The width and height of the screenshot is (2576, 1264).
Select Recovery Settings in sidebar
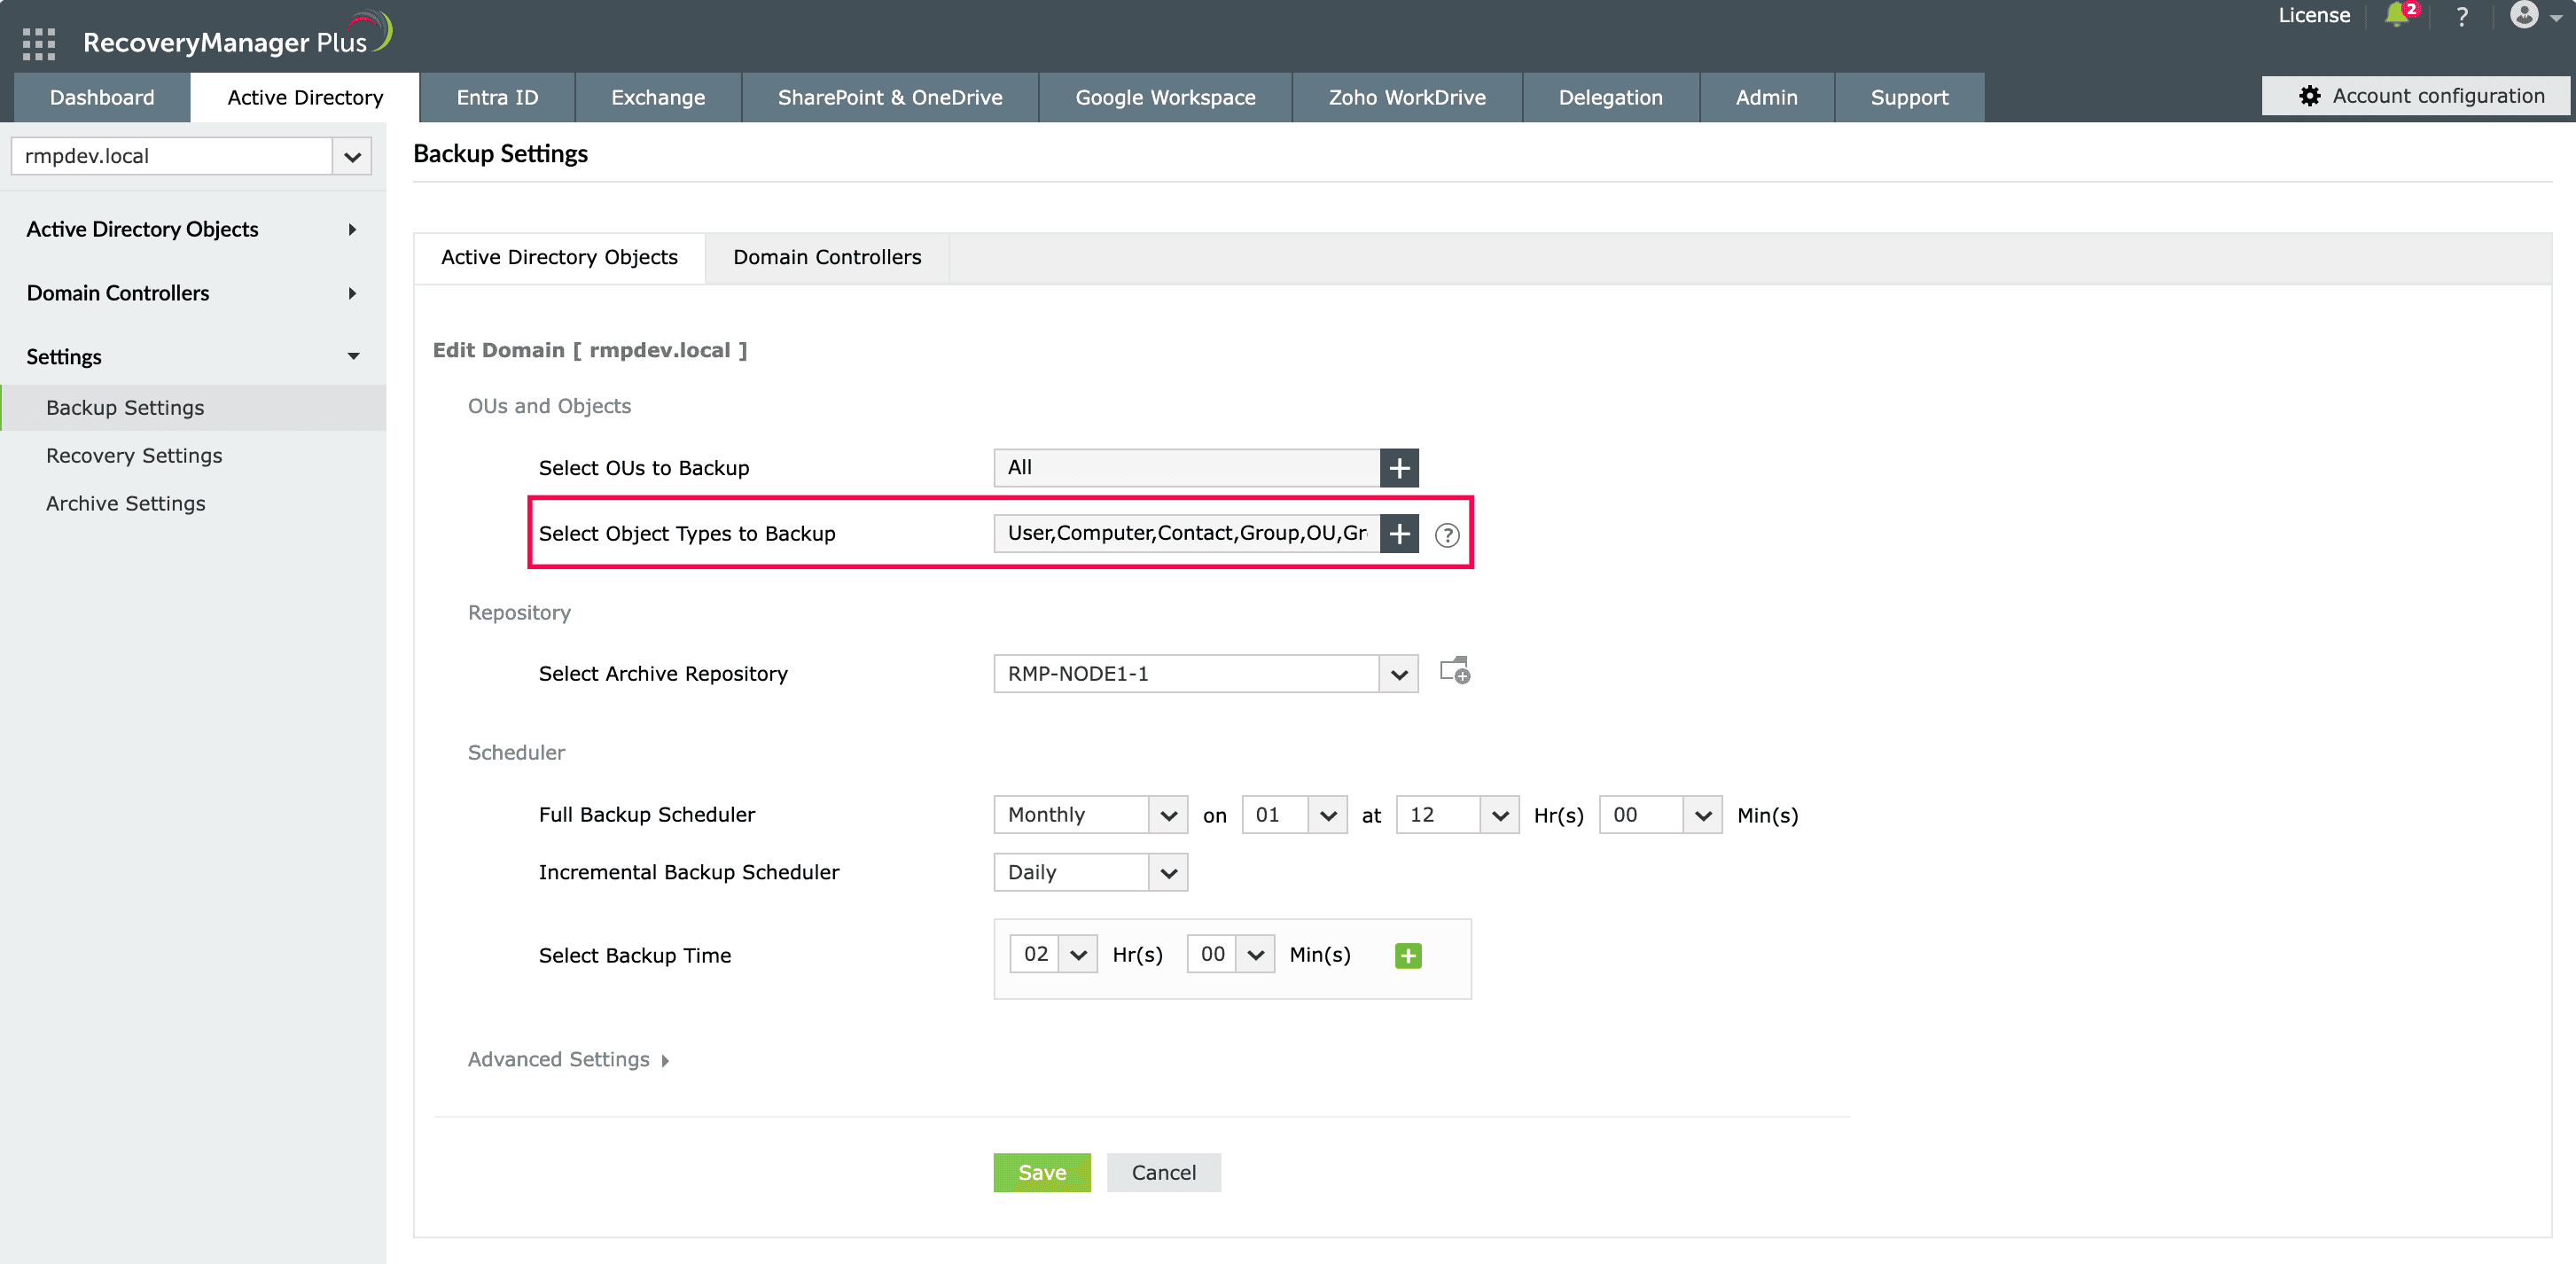click(134, 455)
